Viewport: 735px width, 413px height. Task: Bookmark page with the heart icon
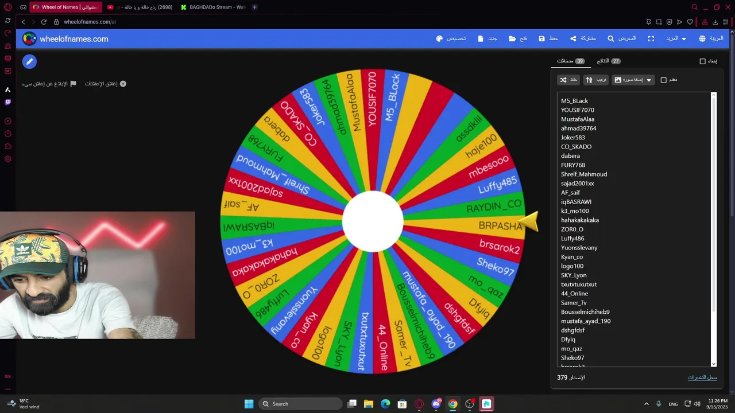(x=690, y=22)
